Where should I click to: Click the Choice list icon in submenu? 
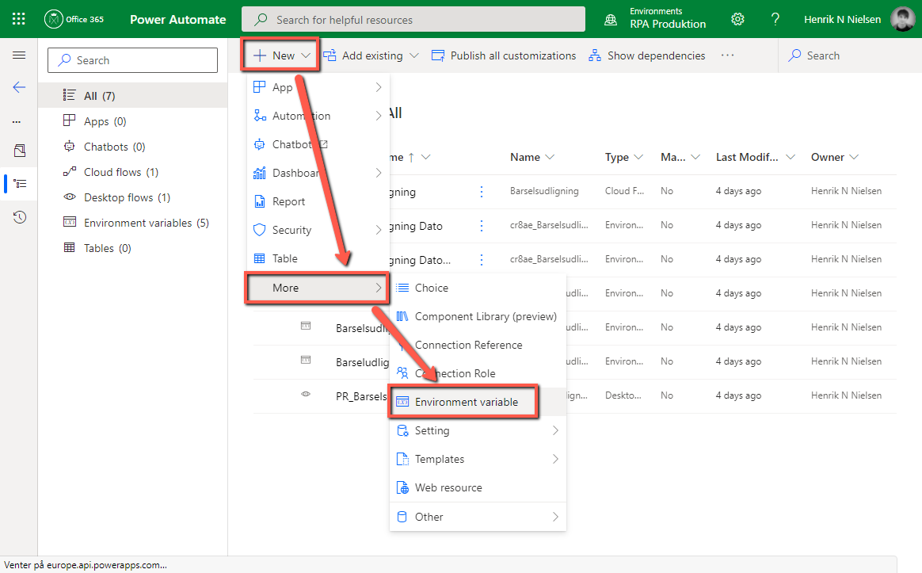[403, 288]
